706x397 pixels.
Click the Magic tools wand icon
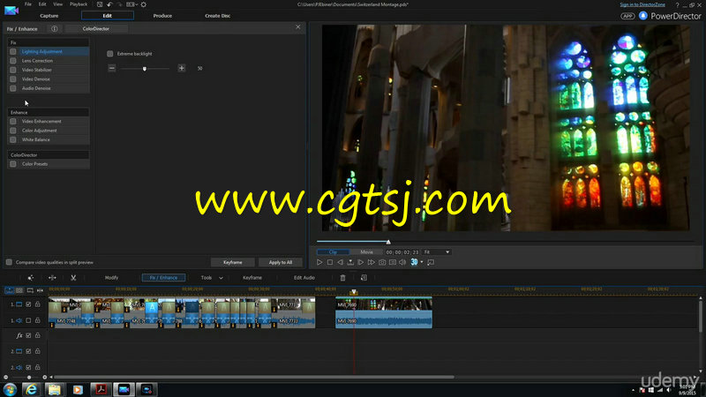coord(31,278)
